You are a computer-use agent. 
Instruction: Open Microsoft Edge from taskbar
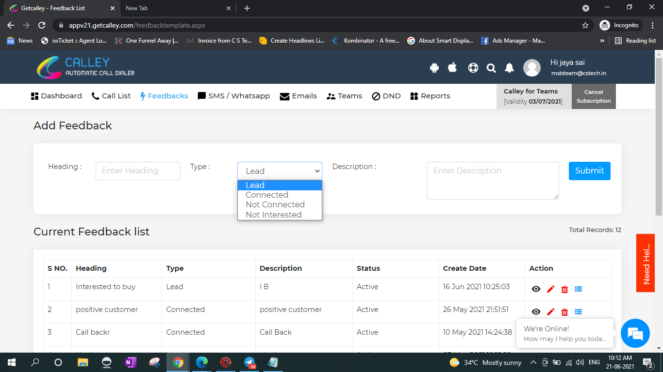tap(202, 362)
